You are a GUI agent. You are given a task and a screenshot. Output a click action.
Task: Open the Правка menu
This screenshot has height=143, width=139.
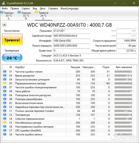coord(15,8)
